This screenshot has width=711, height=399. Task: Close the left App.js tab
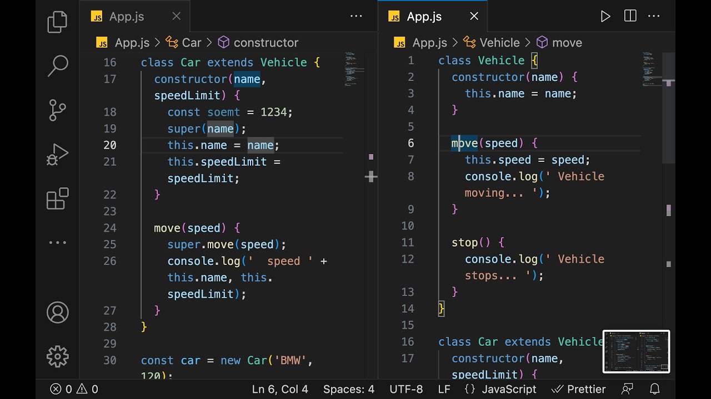pos(176,17)
